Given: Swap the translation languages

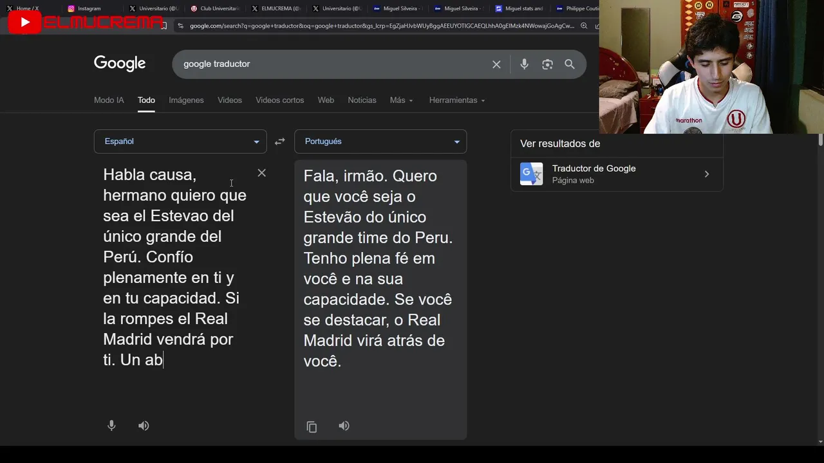Looking at the screenshot, I should point(279,141).
